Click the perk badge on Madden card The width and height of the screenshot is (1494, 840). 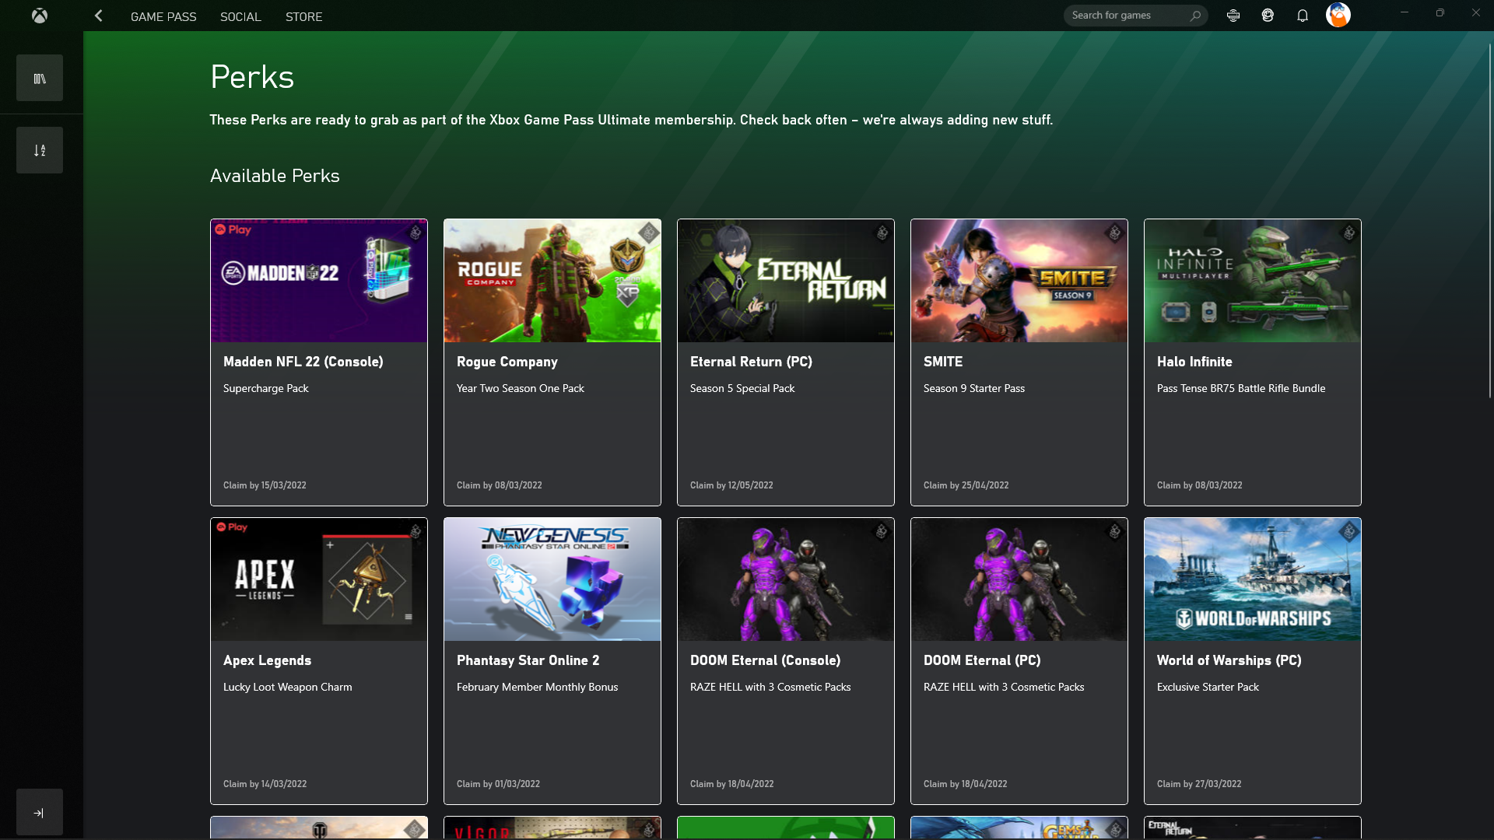tap(416, 233)
